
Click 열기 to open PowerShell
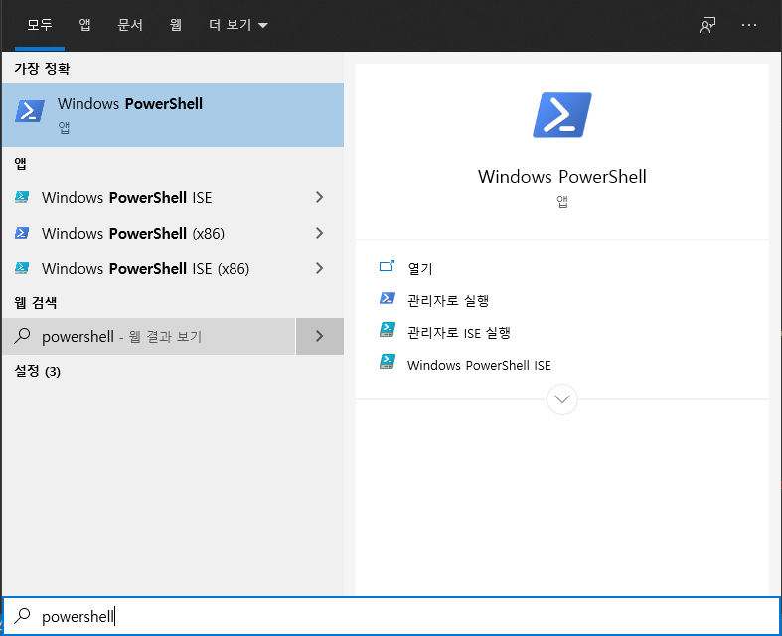[420, 269]
